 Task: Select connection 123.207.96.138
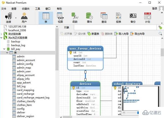coord(17,27)
